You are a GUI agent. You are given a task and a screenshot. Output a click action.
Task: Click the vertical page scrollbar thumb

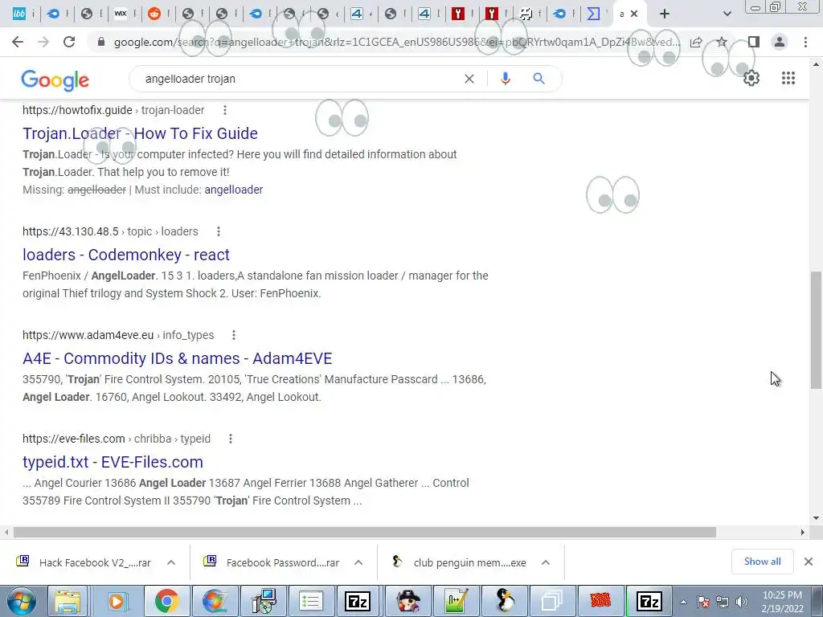(x=816, y=329)
